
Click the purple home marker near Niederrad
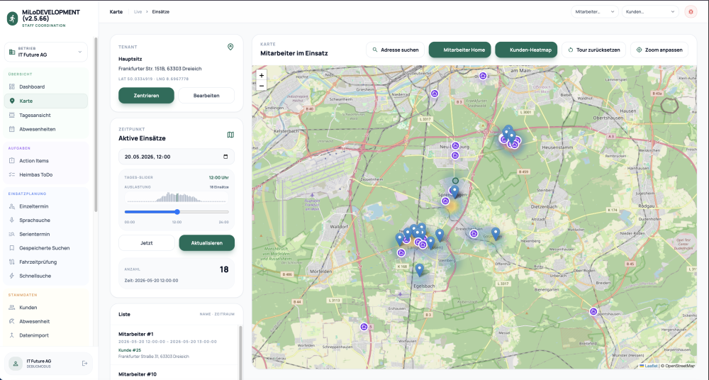435,94
